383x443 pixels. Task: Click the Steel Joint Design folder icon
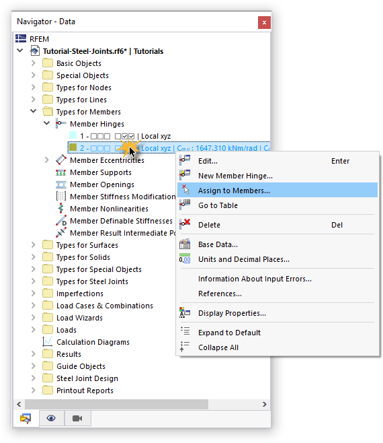tap(48, 378)
